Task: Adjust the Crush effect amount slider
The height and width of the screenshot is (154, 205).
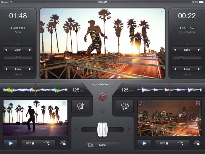Action: pos(18,57)
